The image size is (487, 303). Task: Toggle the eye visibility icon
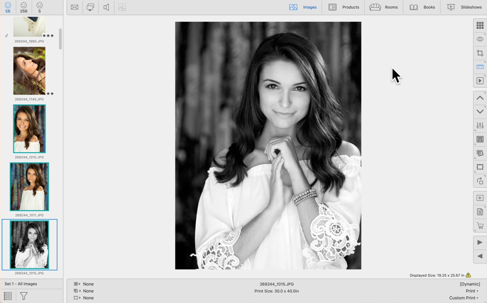click(480, 39)
